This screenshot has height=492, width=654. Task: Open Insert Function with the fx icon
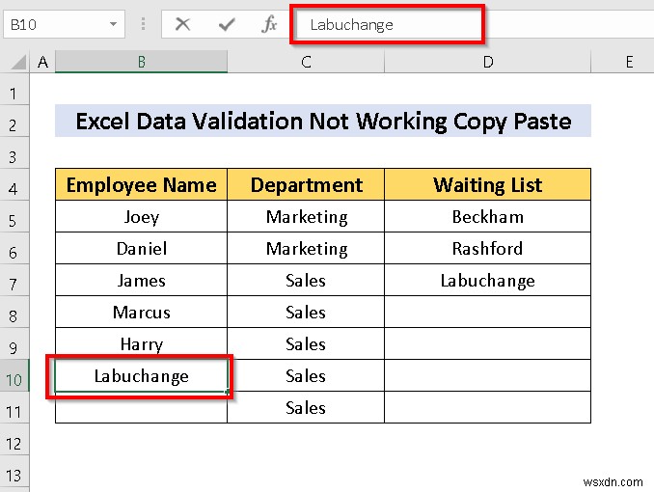tap(269, 24)
